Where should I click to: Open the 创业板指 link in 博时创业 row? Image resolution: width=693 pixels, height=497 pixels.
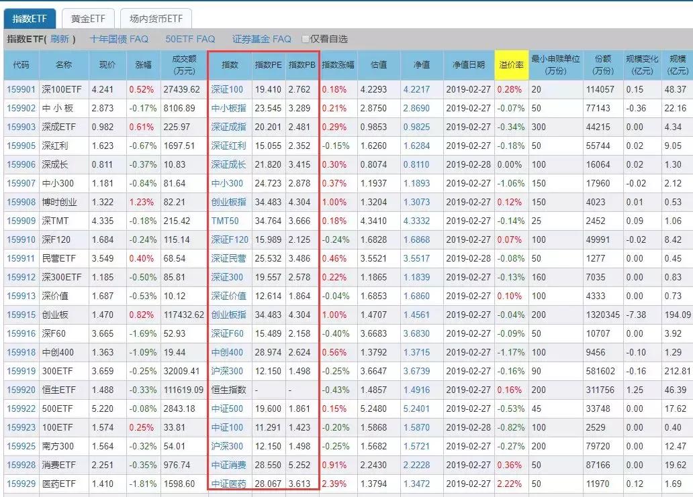228,201
